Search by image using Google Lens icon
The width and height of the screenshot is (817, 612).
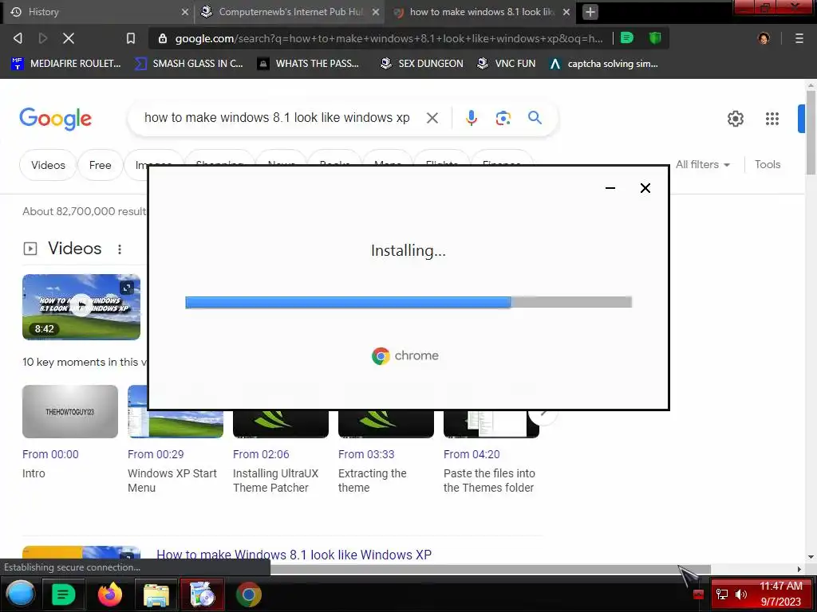pos(503,118)
